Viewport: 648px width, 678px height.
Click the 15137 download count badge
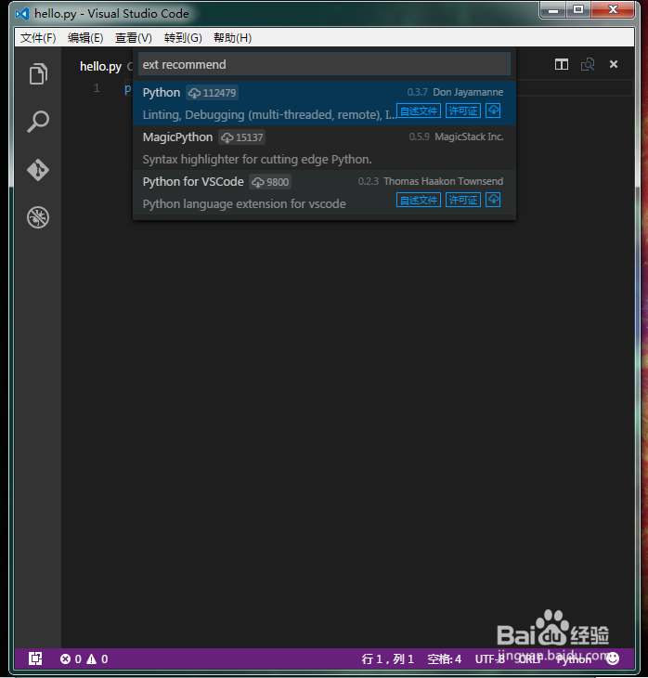tap(241, 137)
